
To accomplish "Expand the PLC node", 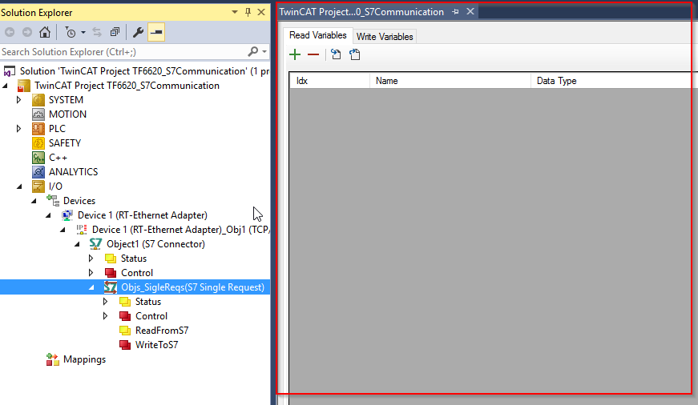I will coord(18,129).
